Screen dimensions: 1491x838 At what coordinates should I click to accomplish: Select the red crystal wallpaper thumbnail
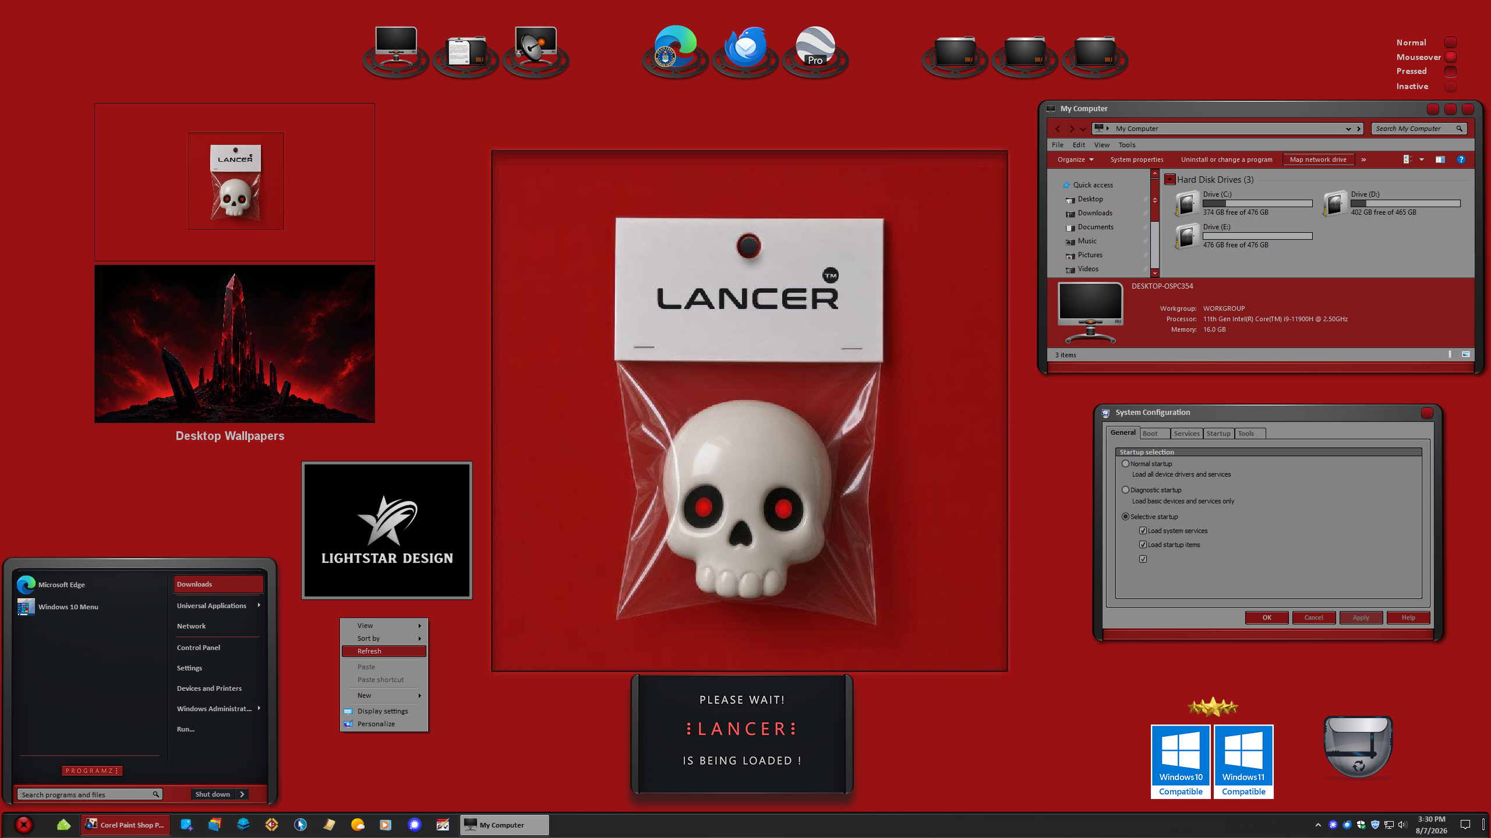[235, 344]
